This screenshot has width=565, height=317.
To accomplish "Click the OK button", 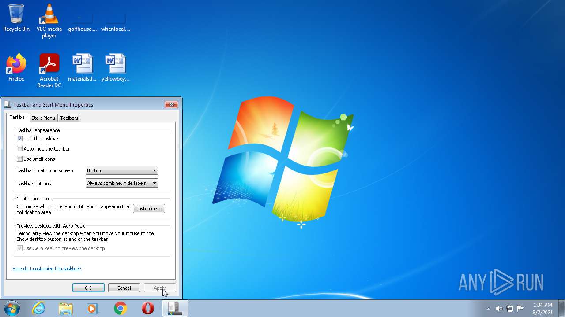I will (88, 288).
